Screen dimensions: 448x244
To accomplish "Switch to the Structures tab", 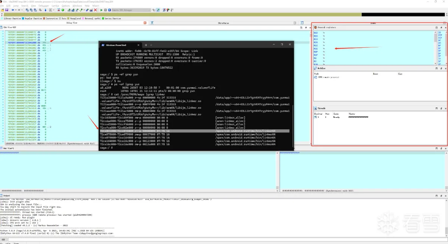I will [223, 23].
